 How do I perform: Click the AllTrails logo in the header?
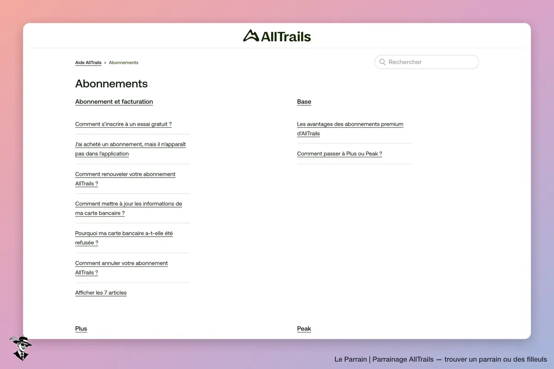[x=277, y=36]
